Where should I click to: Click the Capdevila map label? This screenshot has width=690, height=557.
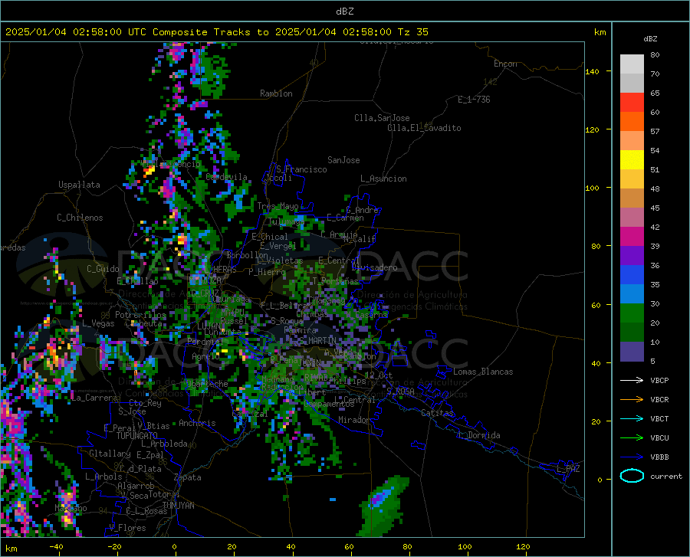pyautogui.click(x=226, y=177)
